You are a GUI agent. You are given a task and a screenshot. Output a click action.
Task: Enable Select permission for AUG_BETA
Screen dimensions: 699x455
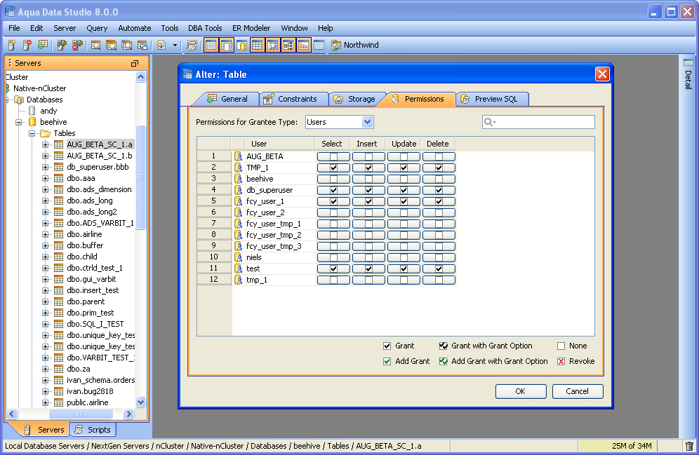(333, 157)
